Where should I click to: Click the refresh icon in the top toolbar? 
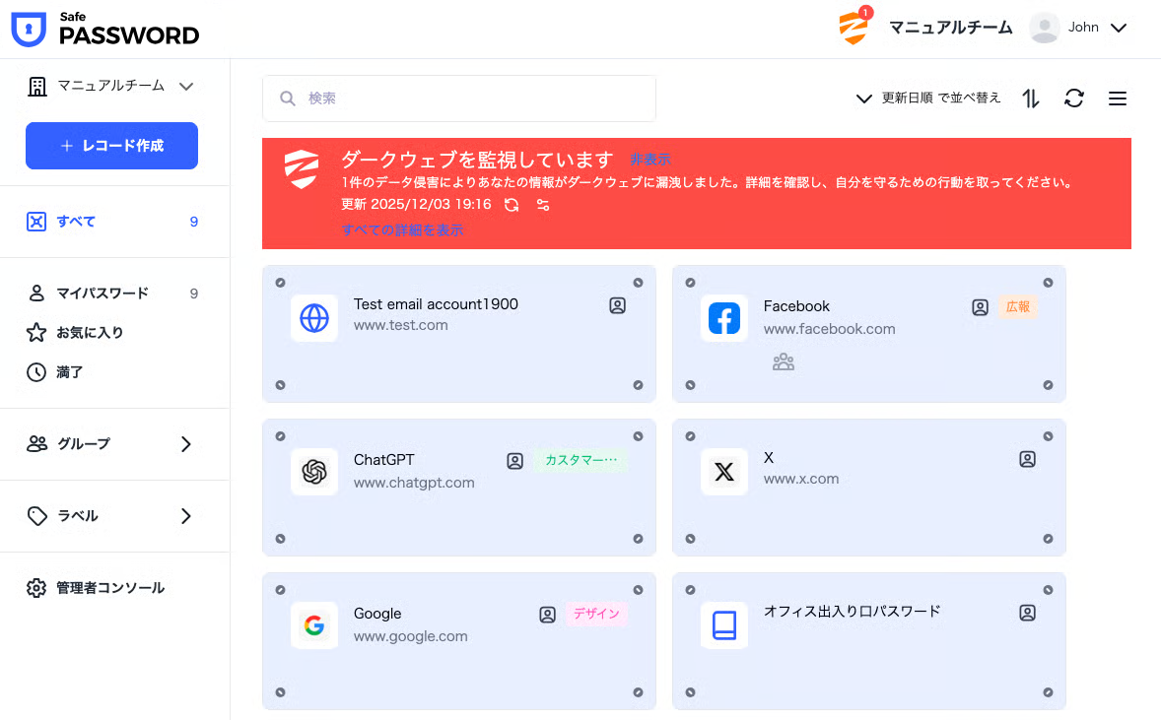(1074, 98)
